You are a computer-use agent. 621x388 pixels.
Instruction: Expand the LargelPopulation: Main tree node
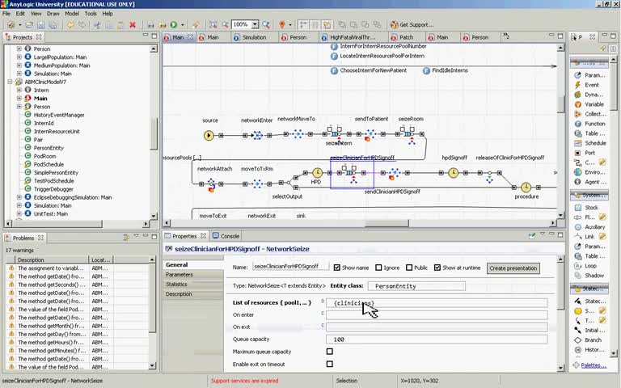coord(19,57)
